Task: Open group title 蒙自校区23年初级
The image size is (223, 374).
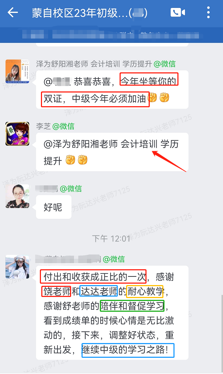Action: 89,13
